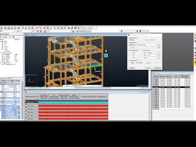Tick the ALS code combinations checkbox
The height and width of the screenshot is (147, 196).
click(136, 58)
